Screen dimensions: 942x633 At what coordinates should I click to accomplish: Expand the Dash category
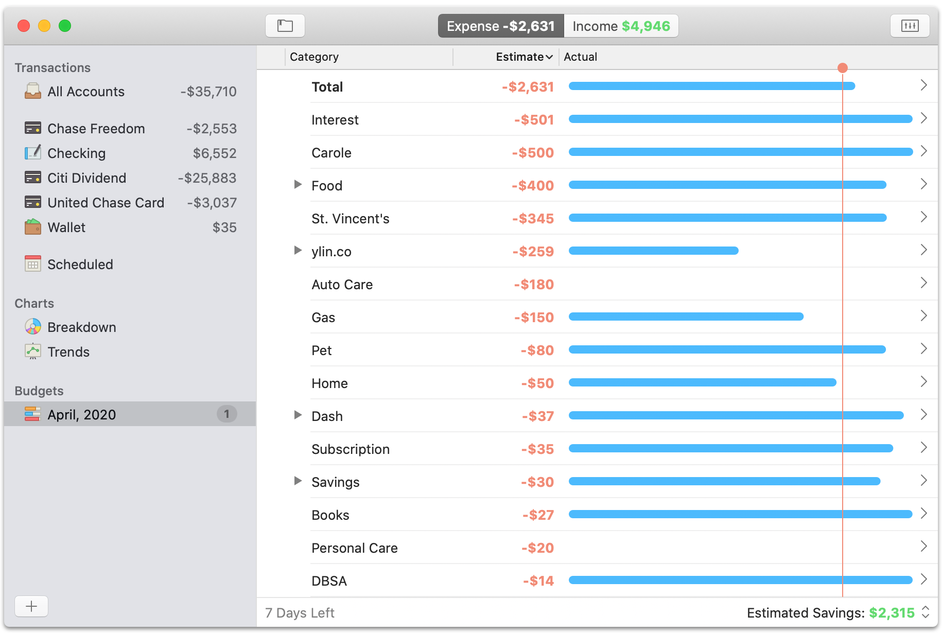point(298,415)
